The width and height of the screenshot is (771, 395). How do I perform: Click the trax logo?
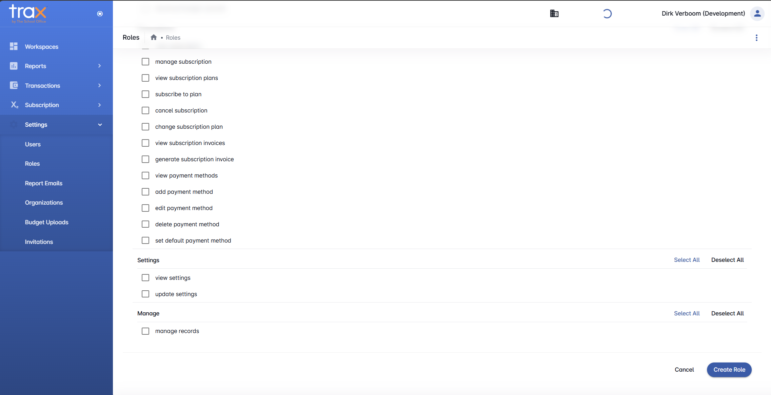click(27, 13)
